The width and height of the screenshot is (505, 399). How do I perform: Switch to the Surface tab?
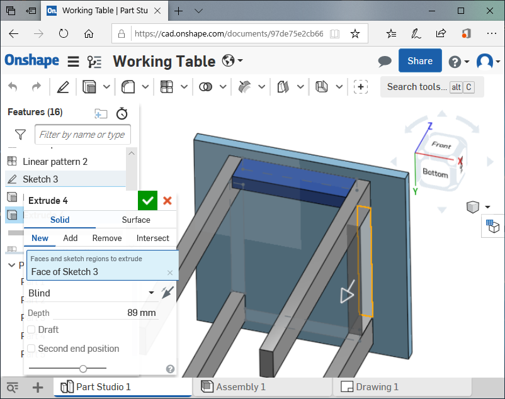tap(136, 220)
